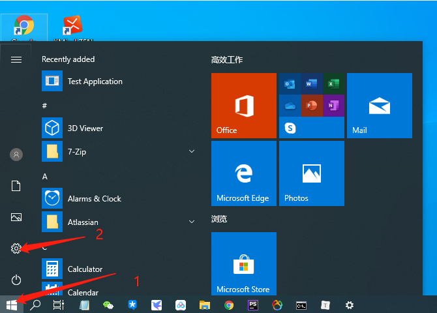
Task: Click the Recently added heading
Action: pos(68,59)
